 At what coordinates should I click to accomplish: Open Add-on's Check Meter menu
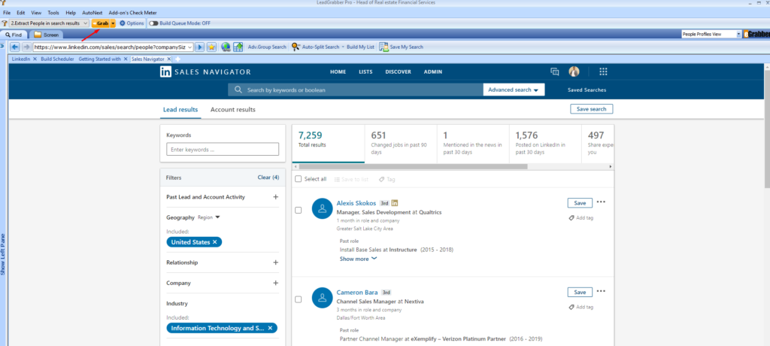[x=132, y=12]
